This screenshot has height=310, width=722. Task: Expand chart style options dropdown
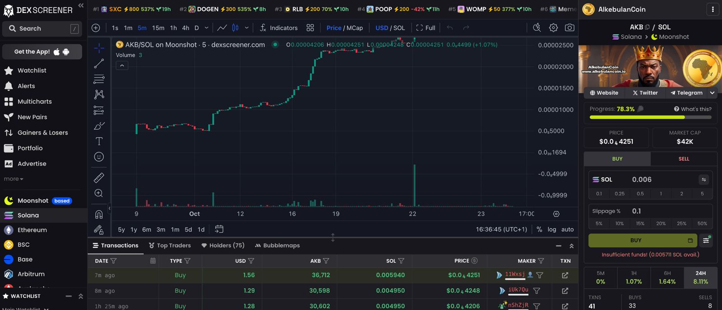pos(247,28)
